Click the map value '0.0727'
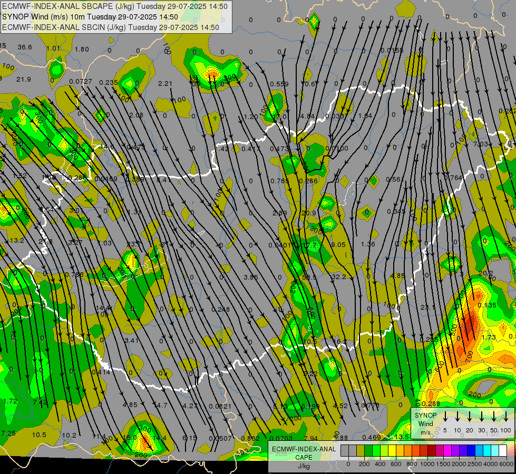Viewport: 516px width, 474px height. 81,81
